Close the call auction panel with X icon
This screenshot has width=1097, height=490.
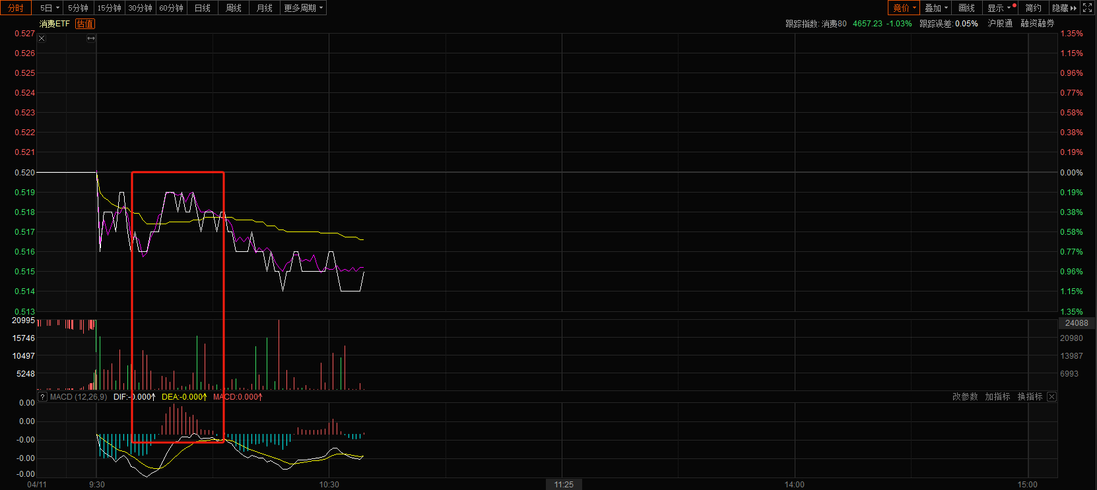(42, 38)
